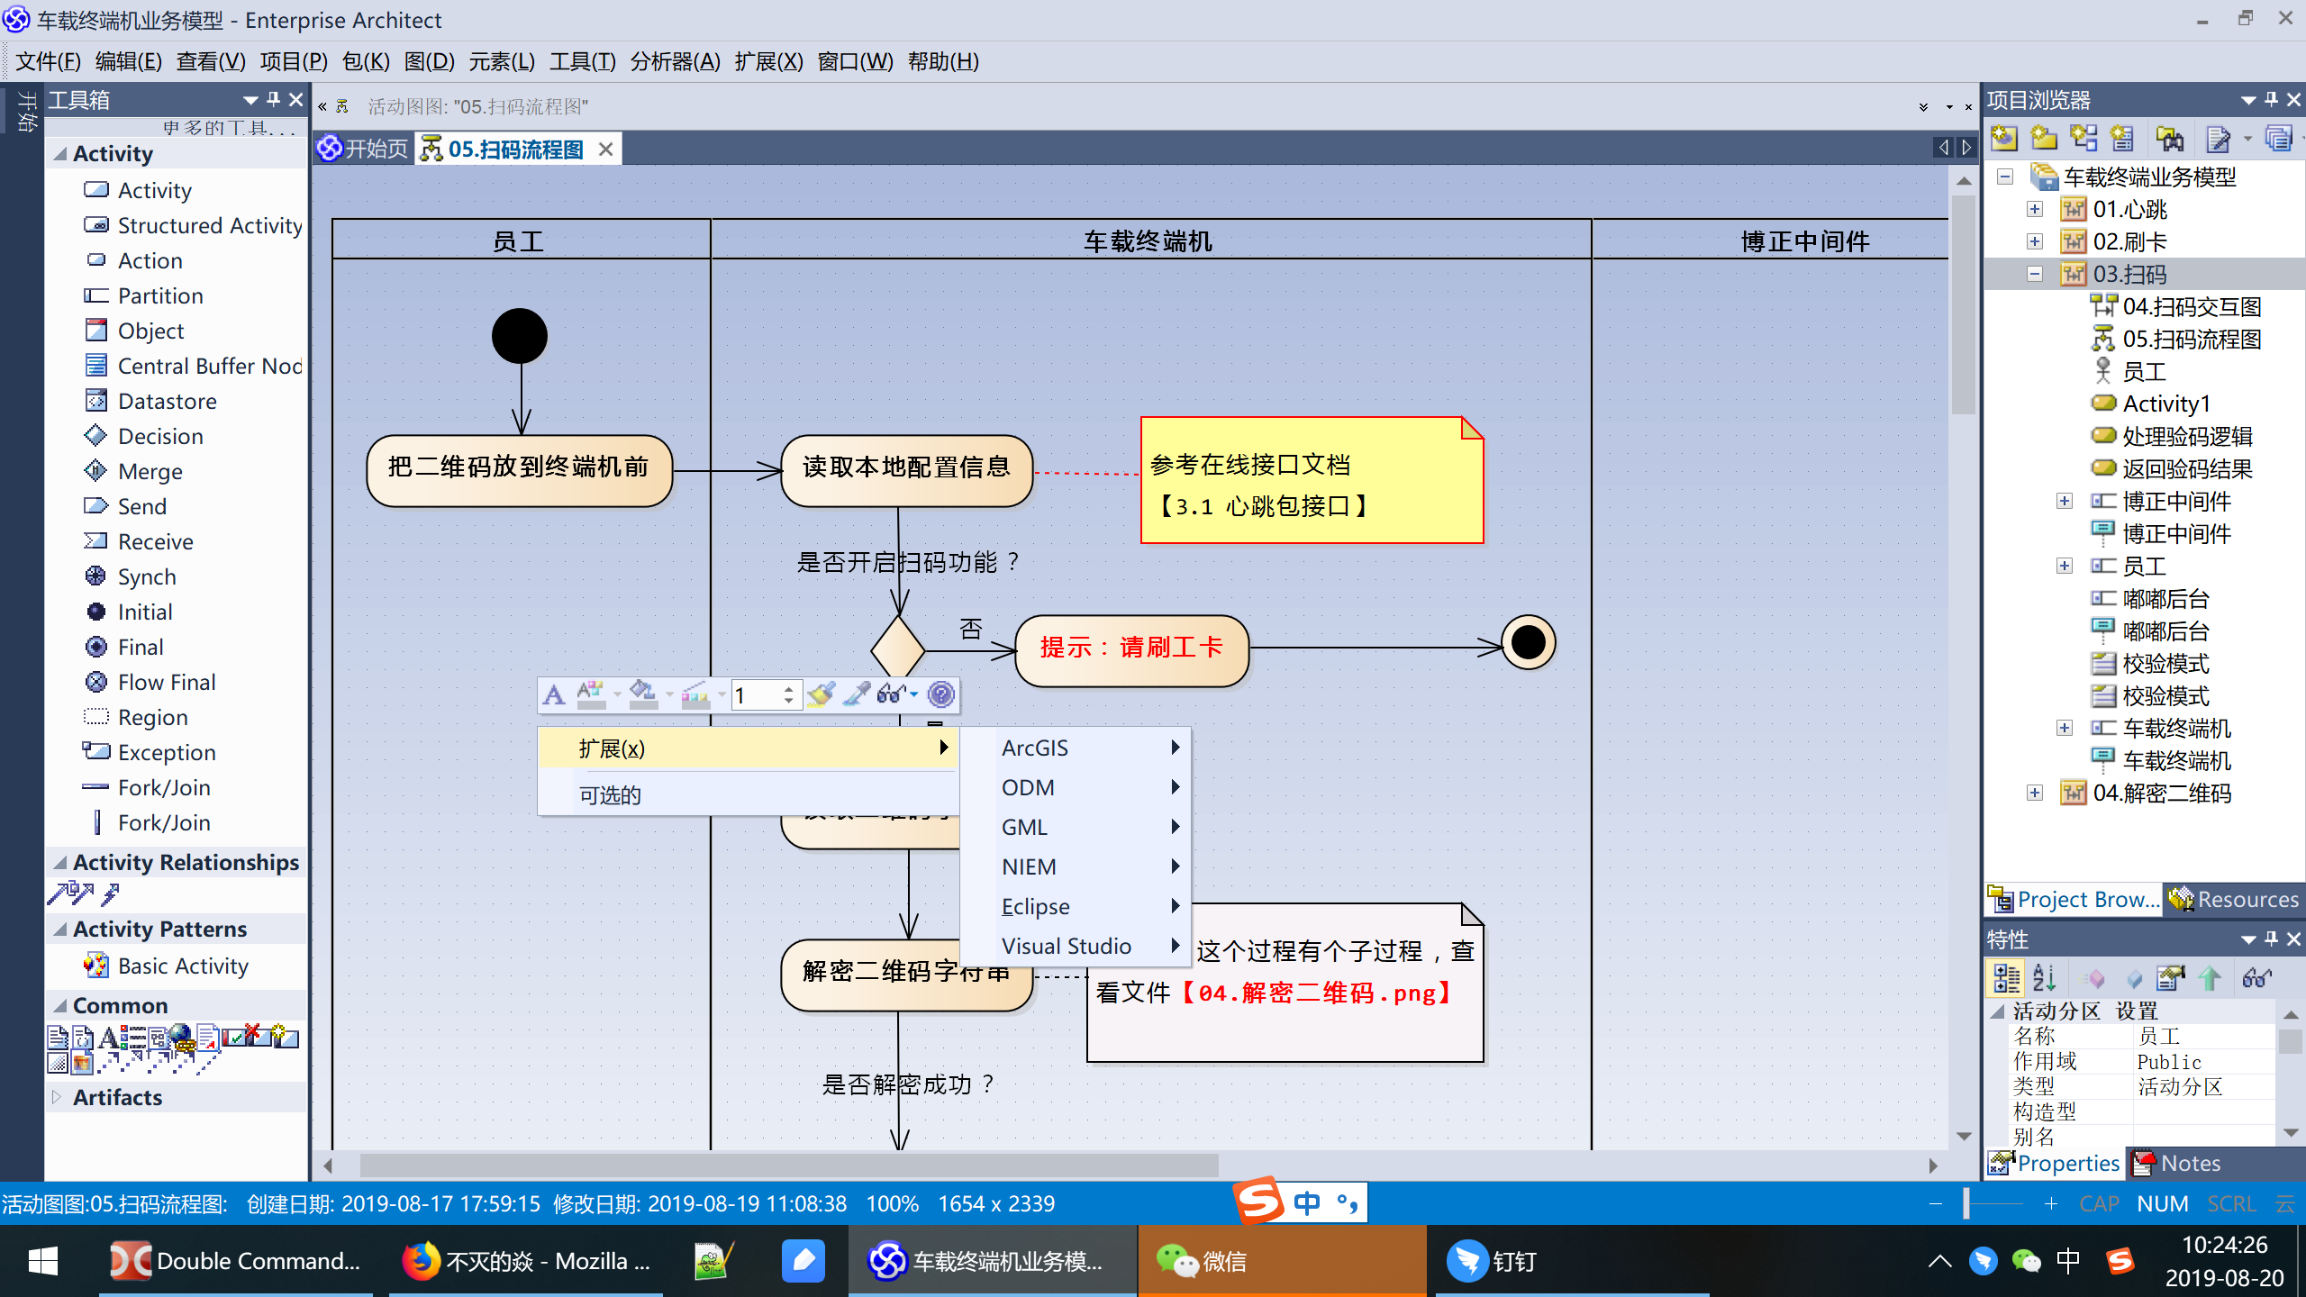The image size is (2306, 1297).
Task: Select the Exception tool in toolbox
Action: pyautogui.click(x=167, y=752)
